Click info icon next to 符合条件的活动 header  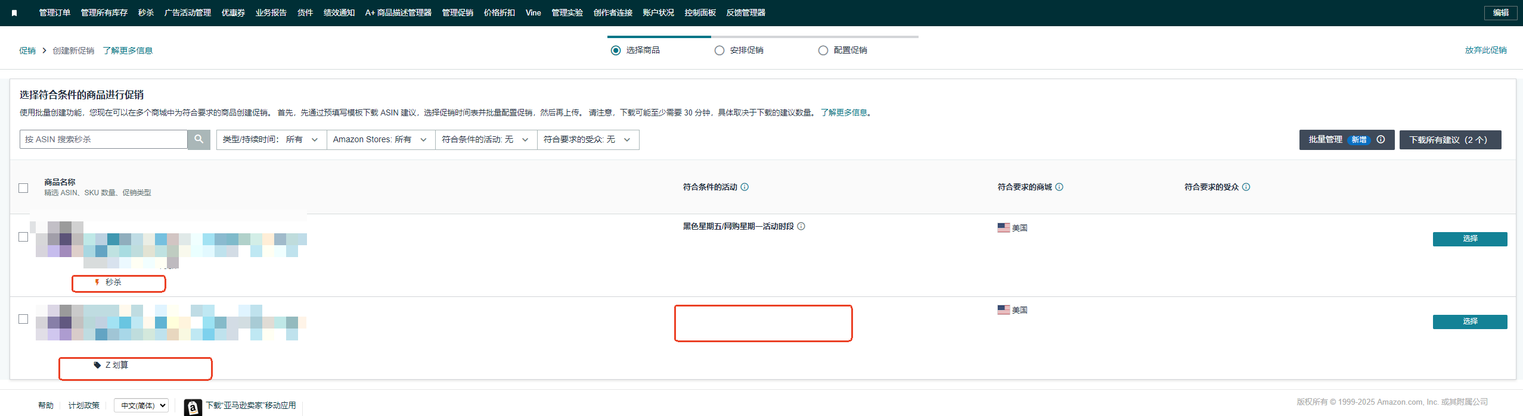[745, 187]
